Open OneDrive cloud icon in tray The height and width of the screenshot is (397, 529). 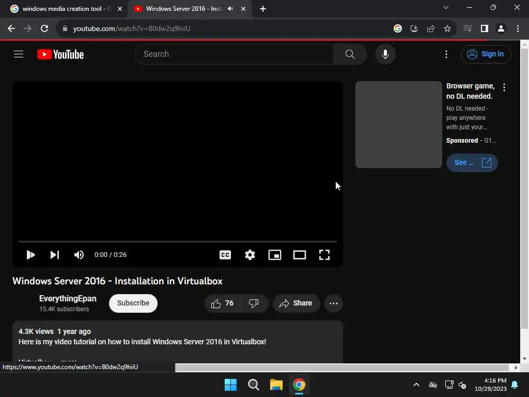[x=433, y=385]
